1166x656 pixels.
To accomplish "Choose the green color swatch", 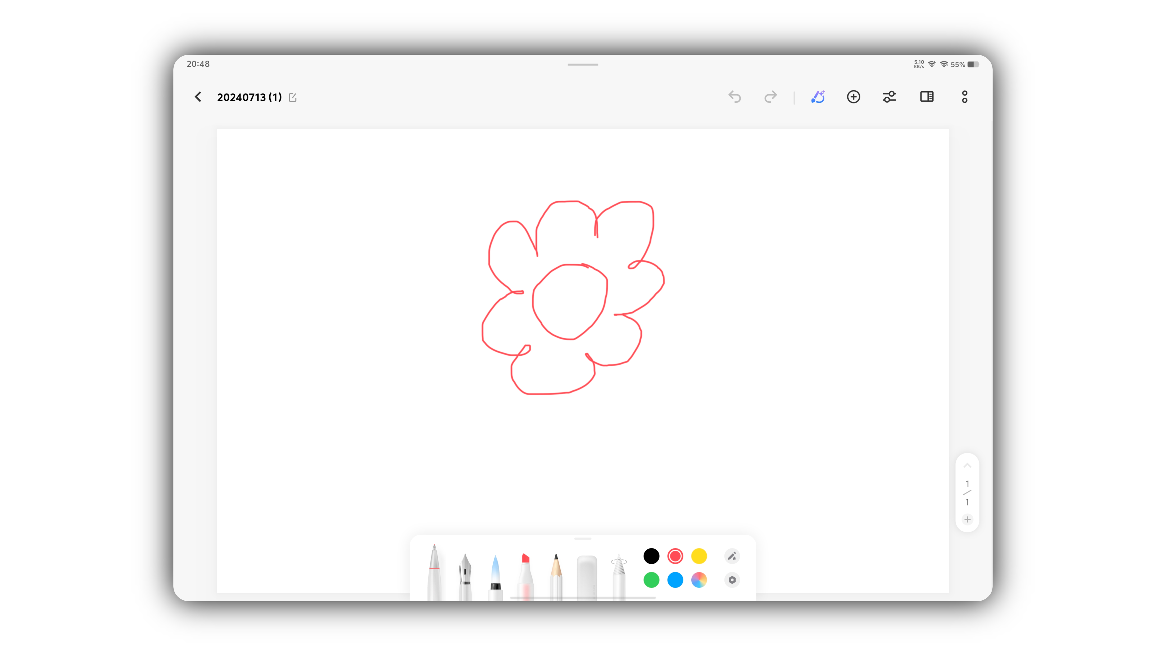I will [x=651, y=580].
